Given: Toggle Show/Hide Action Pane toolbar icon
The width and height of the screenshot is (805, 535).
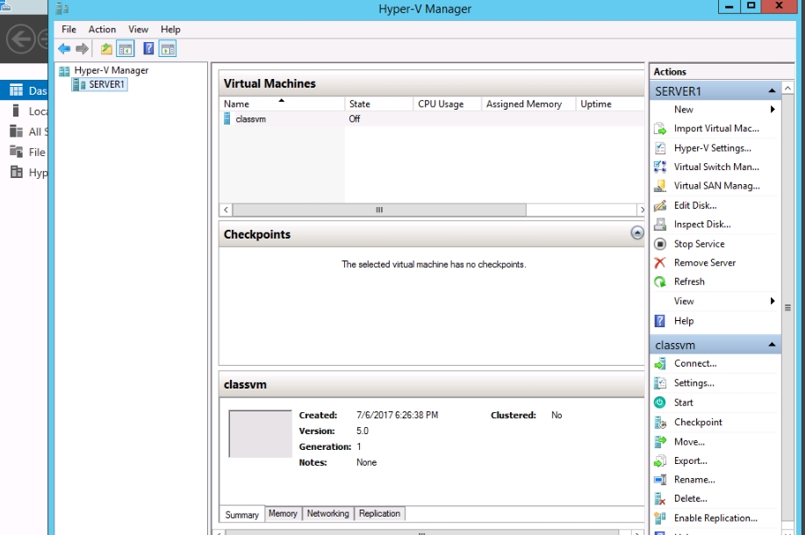Looking at the screenshot, I should coord(168,49).
